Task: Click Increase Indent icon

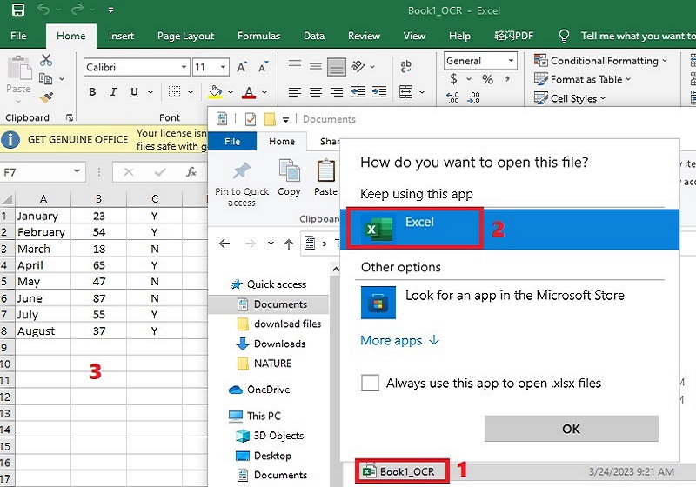Action: click(379, 92)
